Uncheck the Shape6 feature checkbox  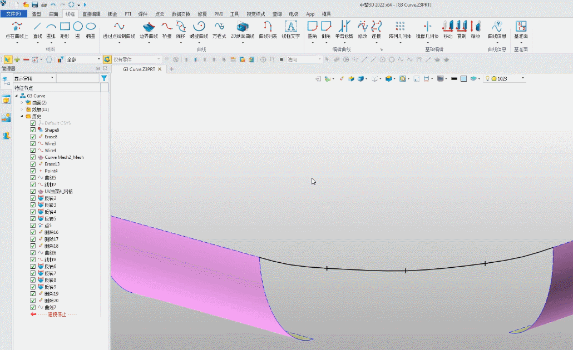tap(33, 130)
